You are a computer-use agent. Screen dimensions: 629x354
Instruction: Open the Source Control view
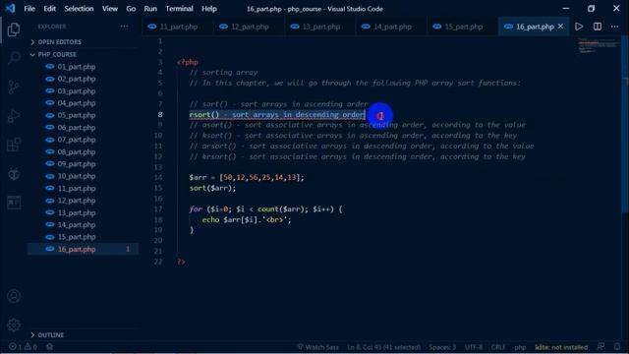[x=14, y=88]
